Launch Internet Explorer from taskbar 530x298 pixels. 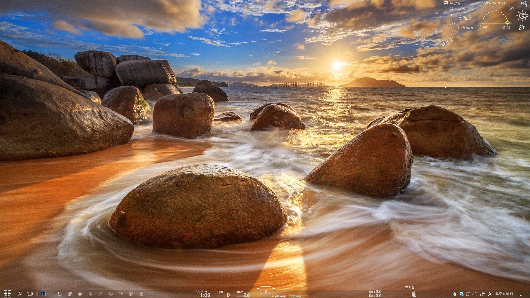(70, 294)
